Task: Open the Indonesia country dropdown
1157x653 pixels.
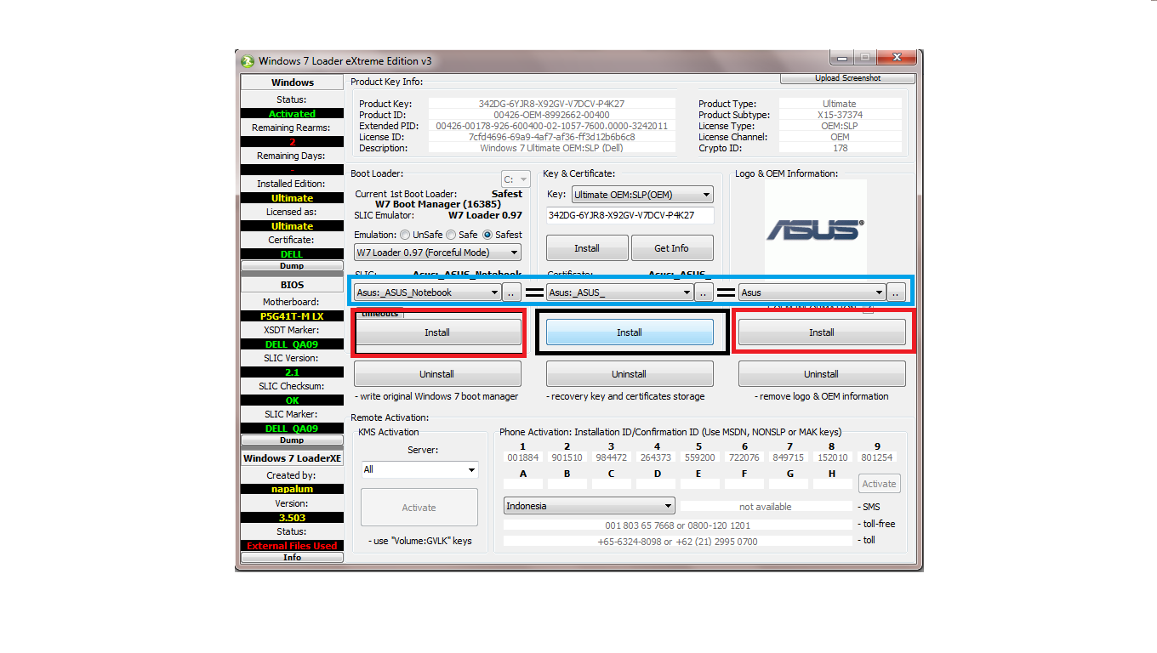Action: point(589,506)
